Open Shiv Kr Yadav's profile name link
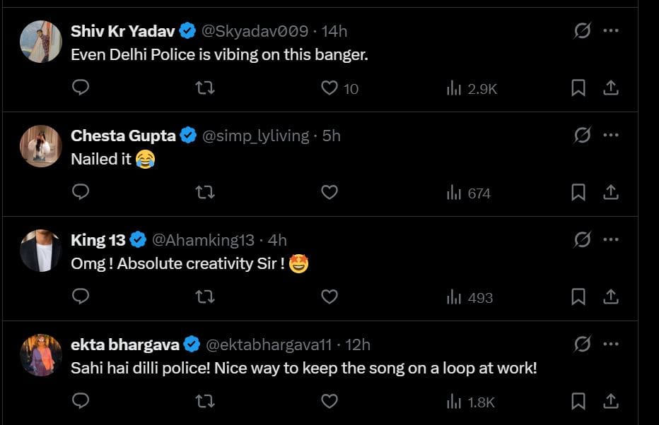This screenshot has width=659, height=425. [124, 31]
